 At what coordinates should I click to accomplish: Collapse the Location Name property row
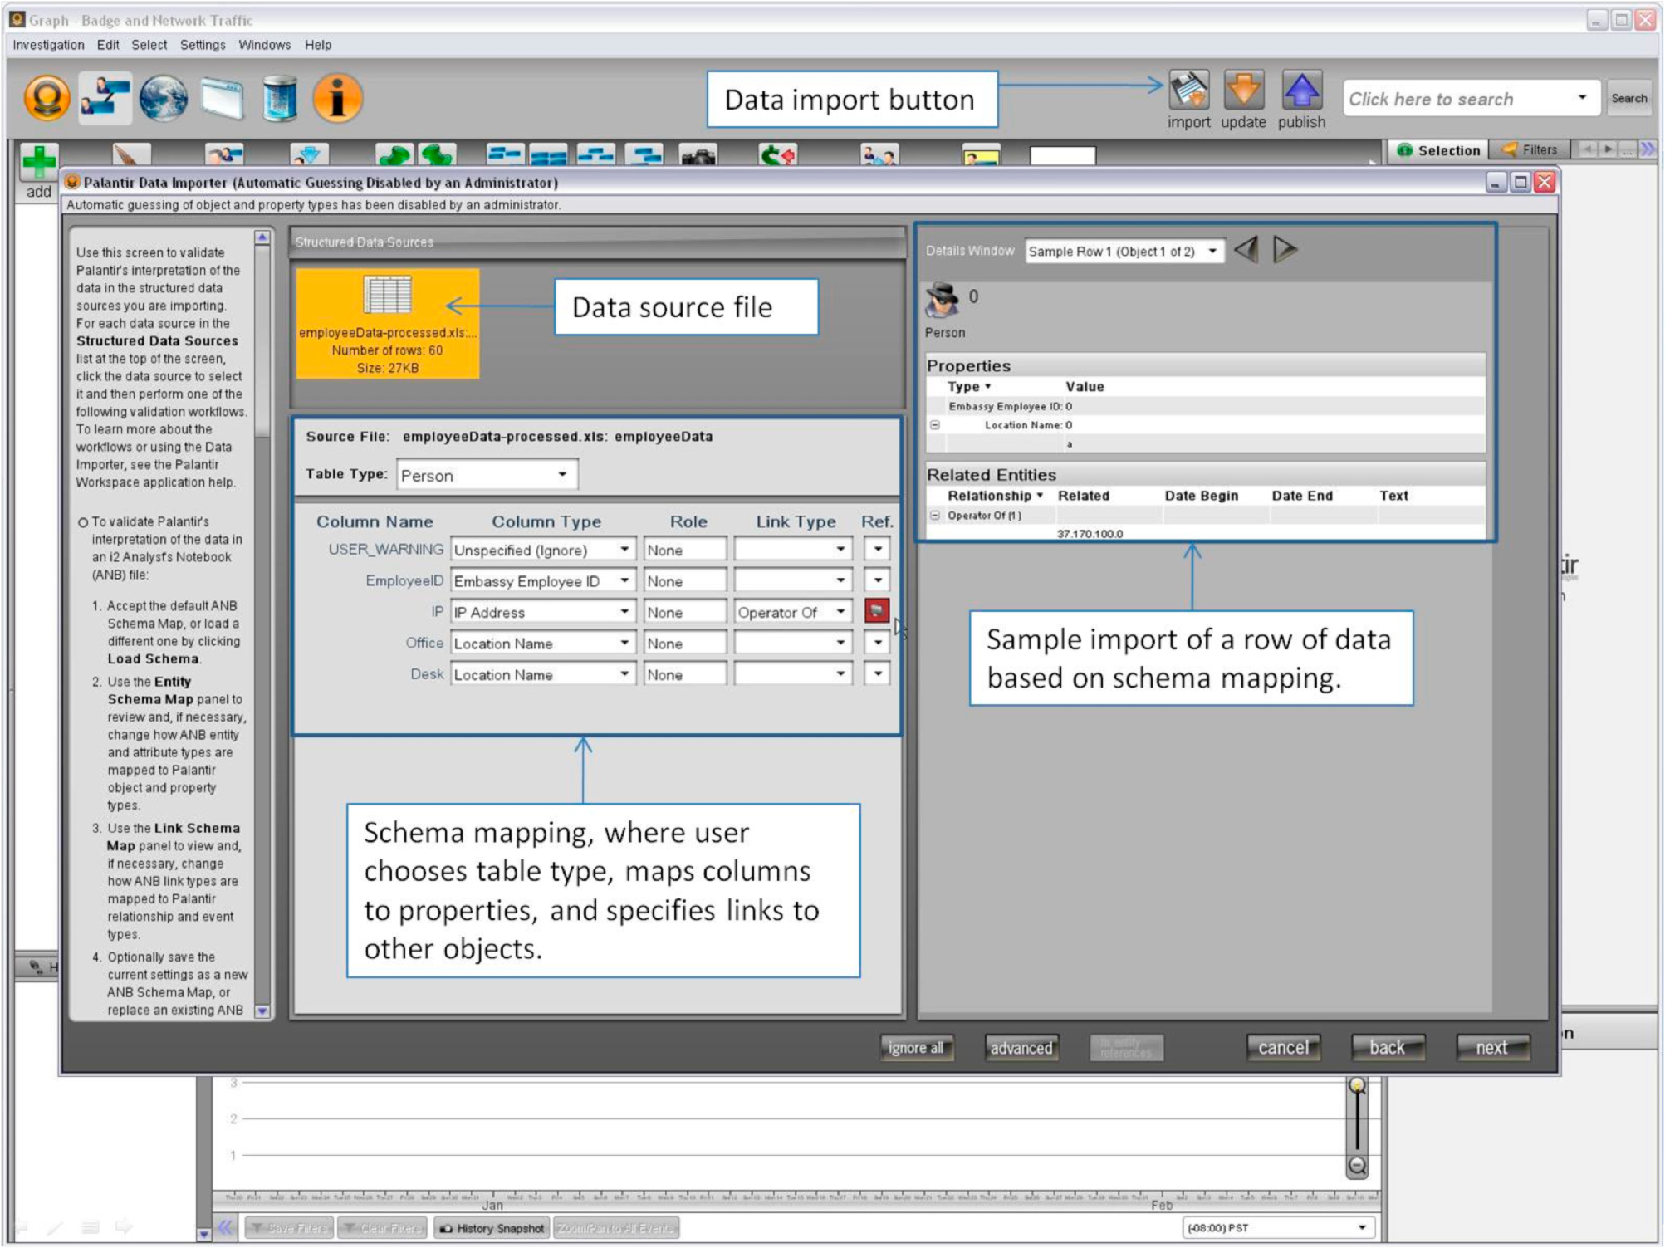coord(934,425)
